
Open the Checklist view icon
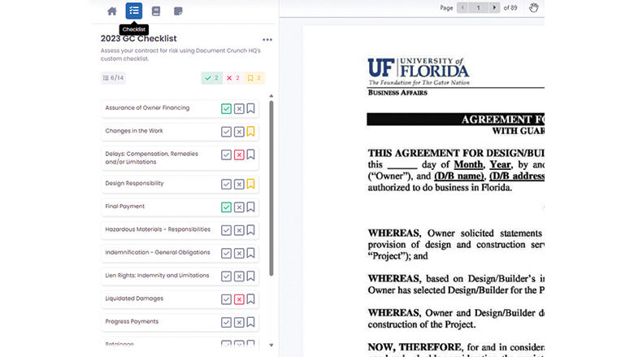coord(134,11)
